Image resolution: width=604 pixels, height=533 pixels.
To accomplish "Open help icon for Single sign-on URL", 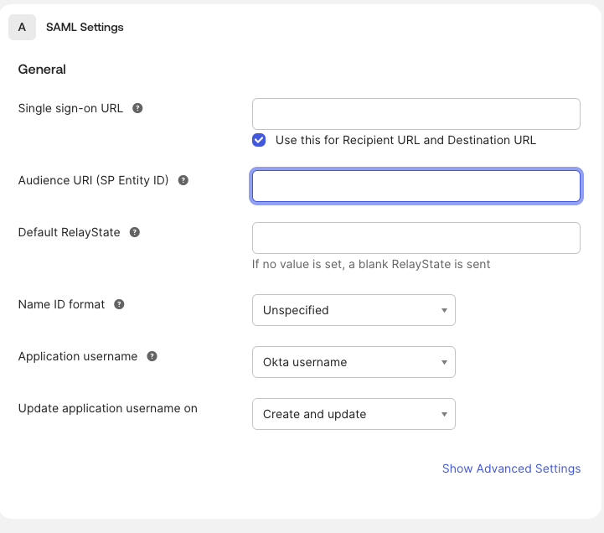I will [x=137, y=108].
